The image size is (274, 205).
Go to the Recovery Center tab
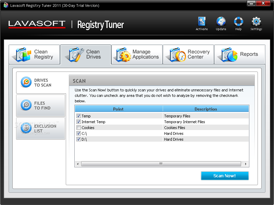(188, 54)
